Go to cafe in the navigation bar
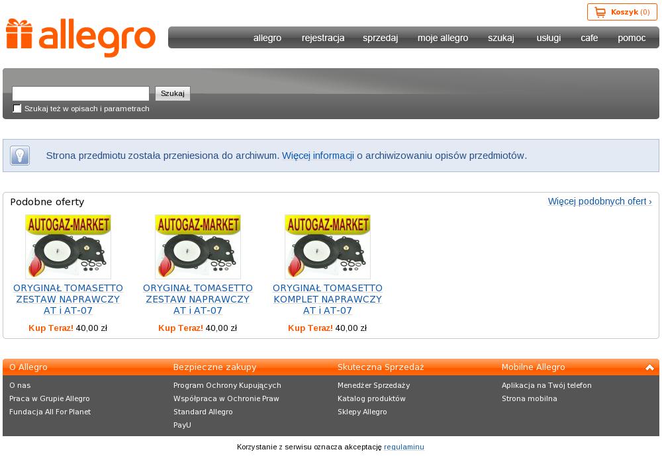The width and height of the screenshot is (662, 460). click(x=589, y=38)
